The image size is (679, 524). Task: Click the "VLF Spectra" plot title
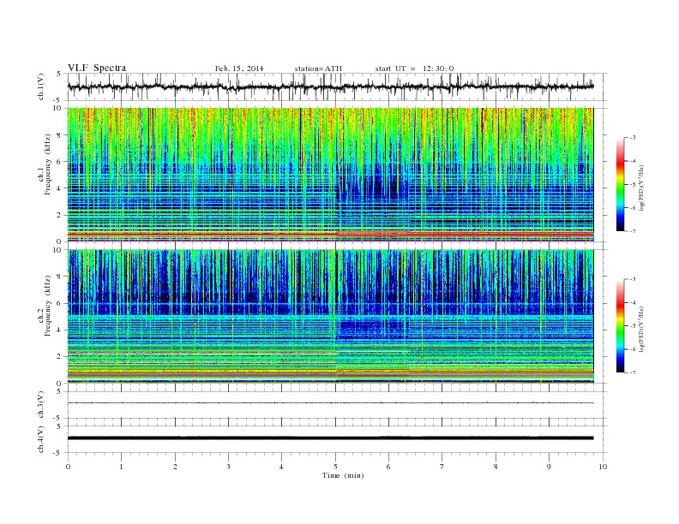pyautogui.click(x=97, y=68)
